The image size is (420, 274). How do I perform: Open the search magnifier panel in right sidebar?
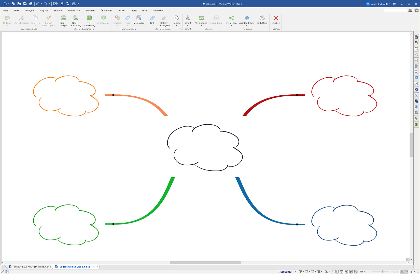pyautogui.click(x=416, y=72)
